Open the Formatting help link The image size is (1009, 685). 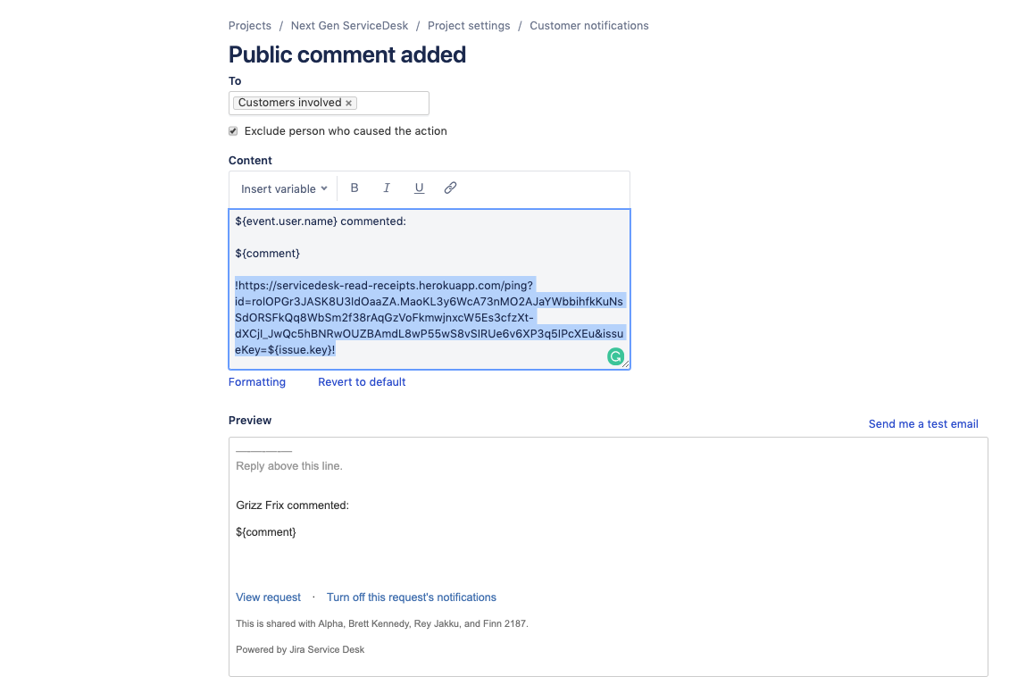point(257,382)
